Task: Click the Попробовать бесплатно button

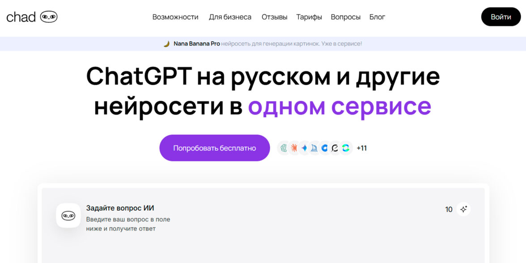Action: click(215, 148)
